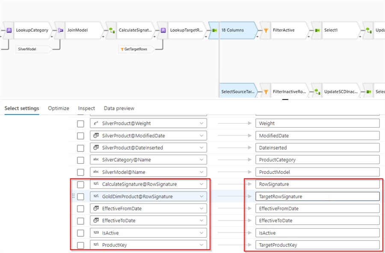
Task: Click the TargetProductKey output name field
Action: point(317,245)
